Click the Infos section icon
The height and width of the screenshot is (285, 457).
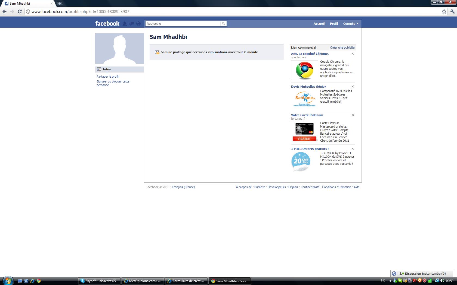pos(99,69)
